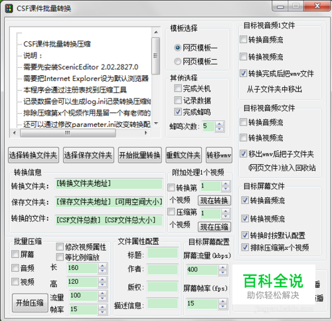Check 等比例缩放 checkbox
This screenshot has height=321, width=332.
point(60,257)
